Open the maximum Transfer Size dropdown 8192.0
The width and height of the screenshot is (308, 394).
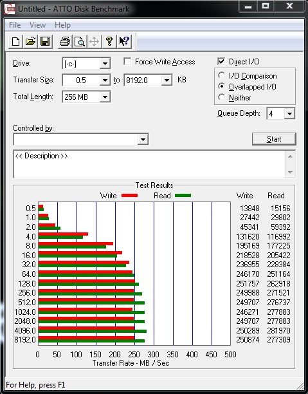point(167,80)
